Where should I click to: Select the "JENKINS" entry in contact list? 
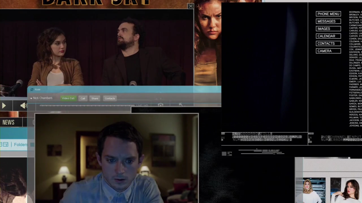[355, 123]
